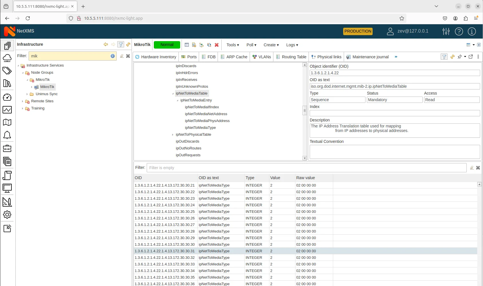Open the Alarms bell icon in left sidebar
This screenshot has width=483, height=286.
pyautogui.click(x=7, y=135)
